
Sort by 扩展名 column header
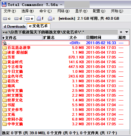55,38
